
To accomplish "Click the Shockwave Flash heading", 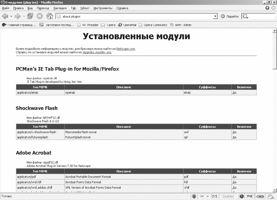I will click(36, 108).
